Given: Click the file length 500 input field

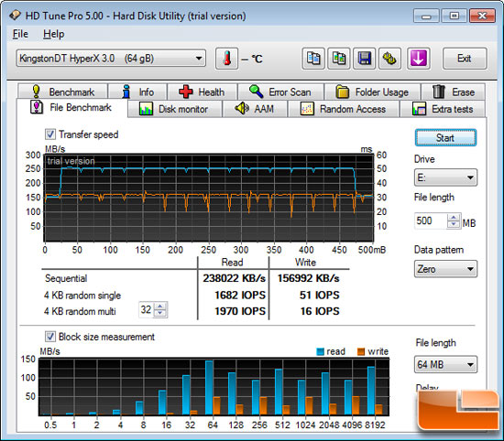Looking at the screenshot, I should point(431,220).
